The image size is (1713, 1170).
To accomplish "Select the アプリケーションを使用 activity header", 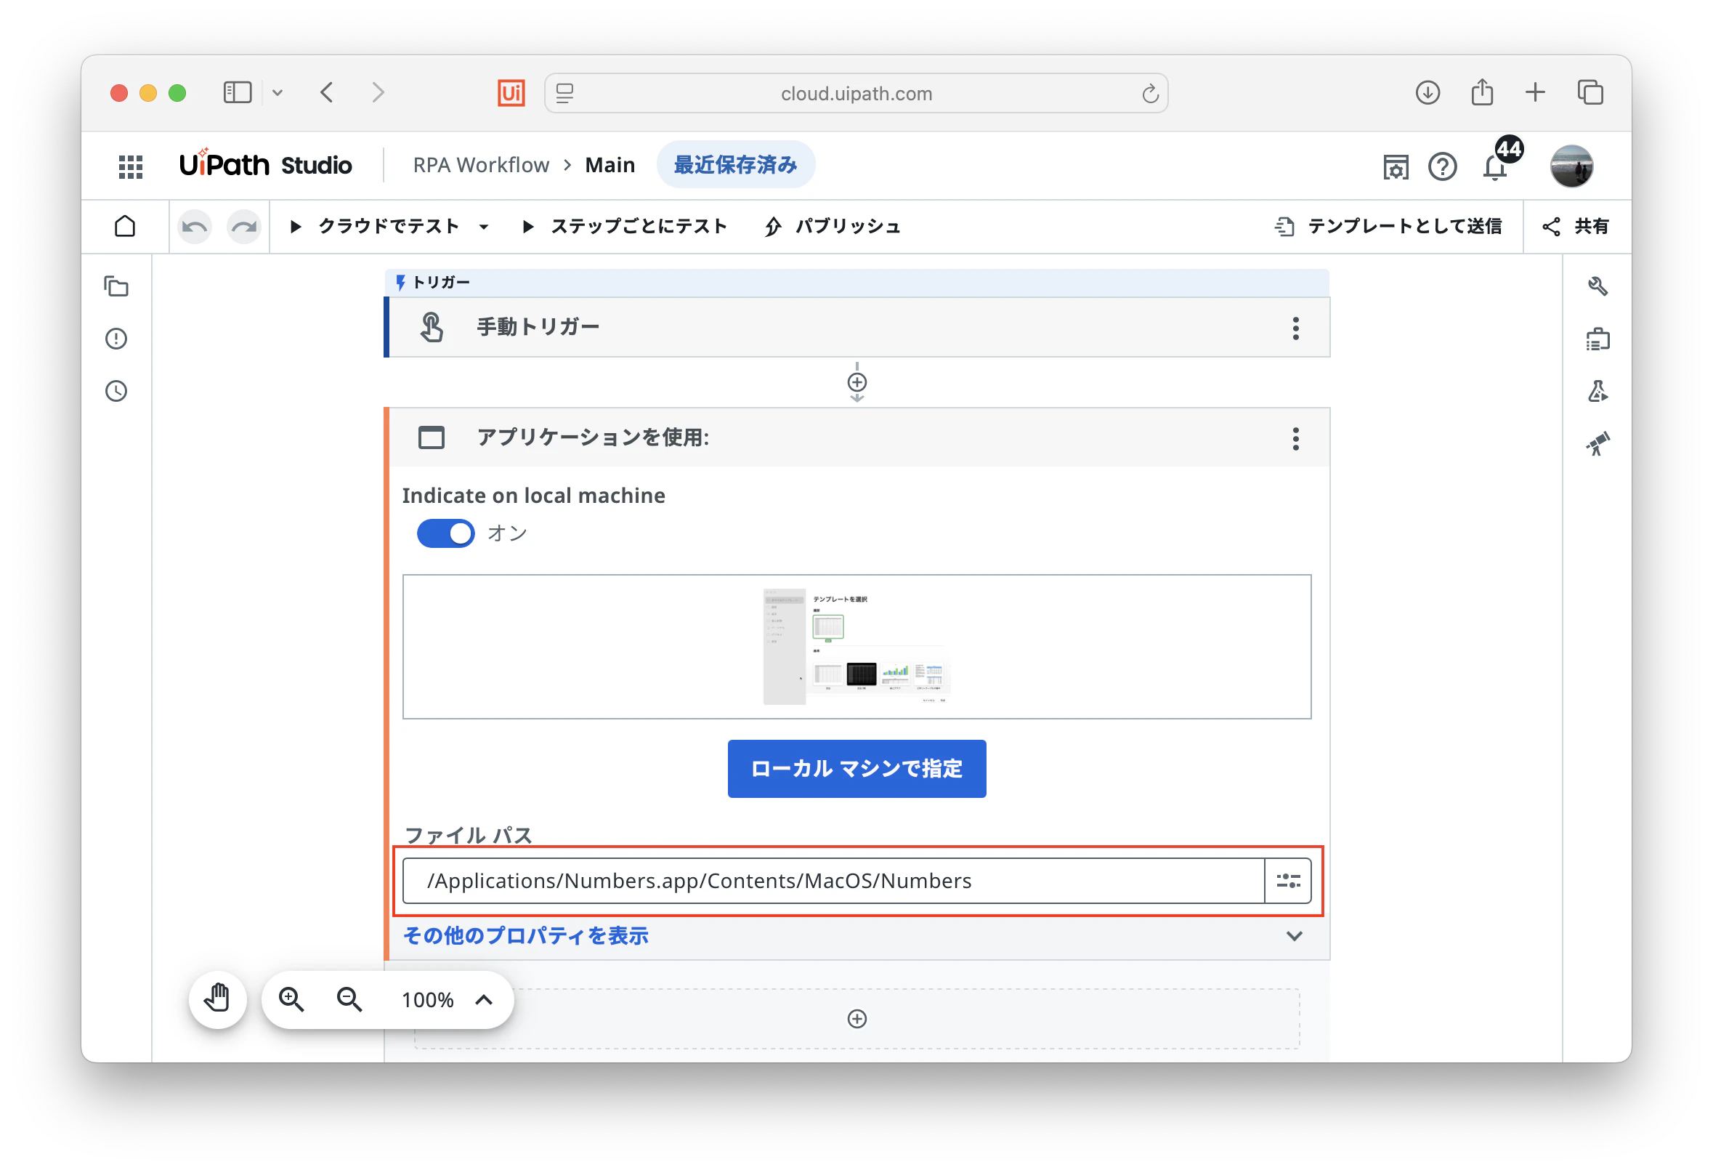I will pyautogui.click(x=857, y=438).
